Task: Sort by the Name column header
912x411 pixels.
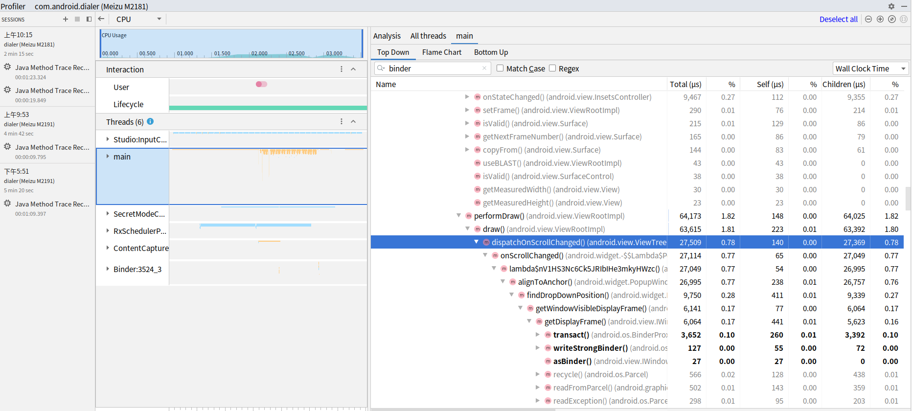Action: tap(519, 84)
